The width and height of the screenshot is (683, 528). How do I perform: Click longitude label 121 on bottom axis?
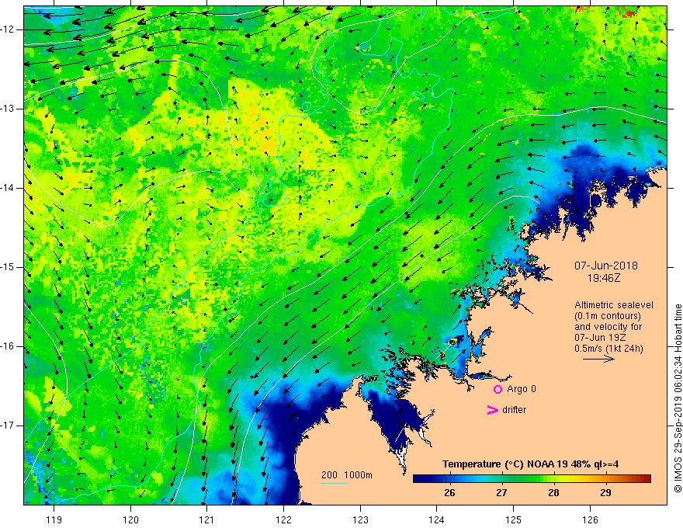coord(207,519)
